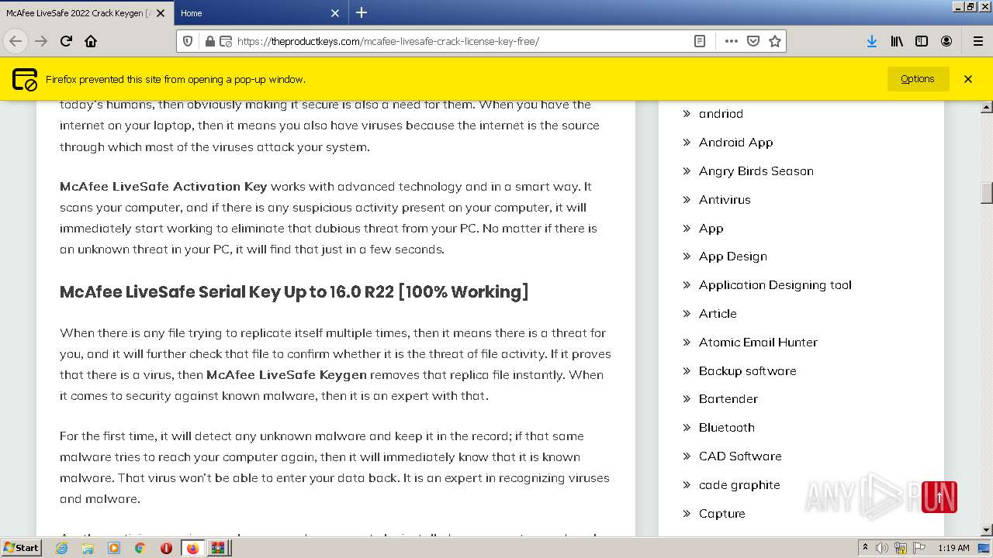Open Backup software category
The height and width of the screenshot is (558, 993).
coord(747,371)
